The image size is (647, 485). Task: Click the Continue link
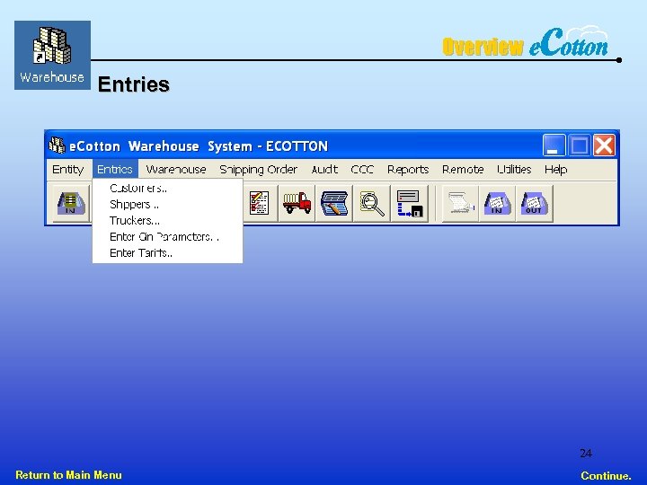pyautogui.click(x=606, y=475)
